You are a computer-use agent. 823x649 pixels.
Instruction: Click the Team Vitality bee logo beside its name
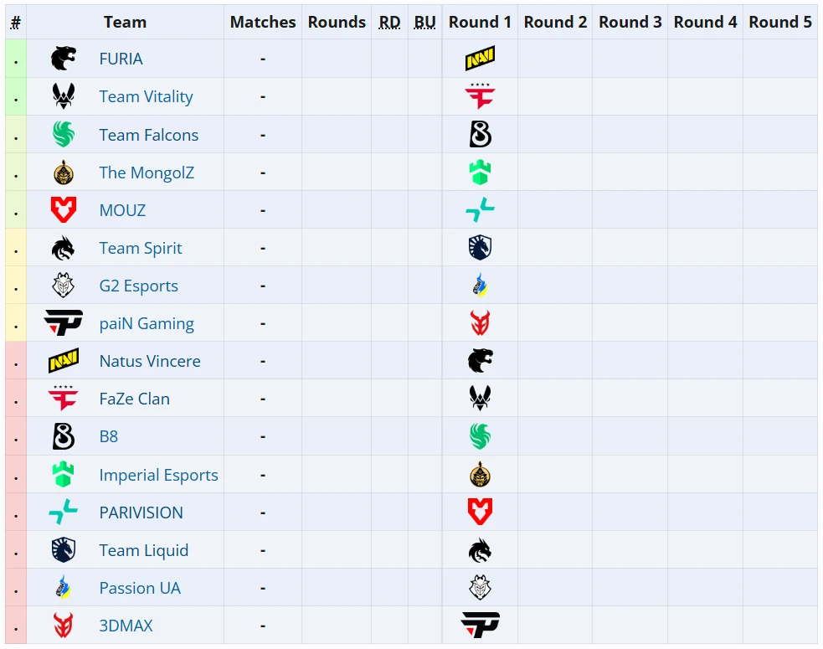pos(63,96)
